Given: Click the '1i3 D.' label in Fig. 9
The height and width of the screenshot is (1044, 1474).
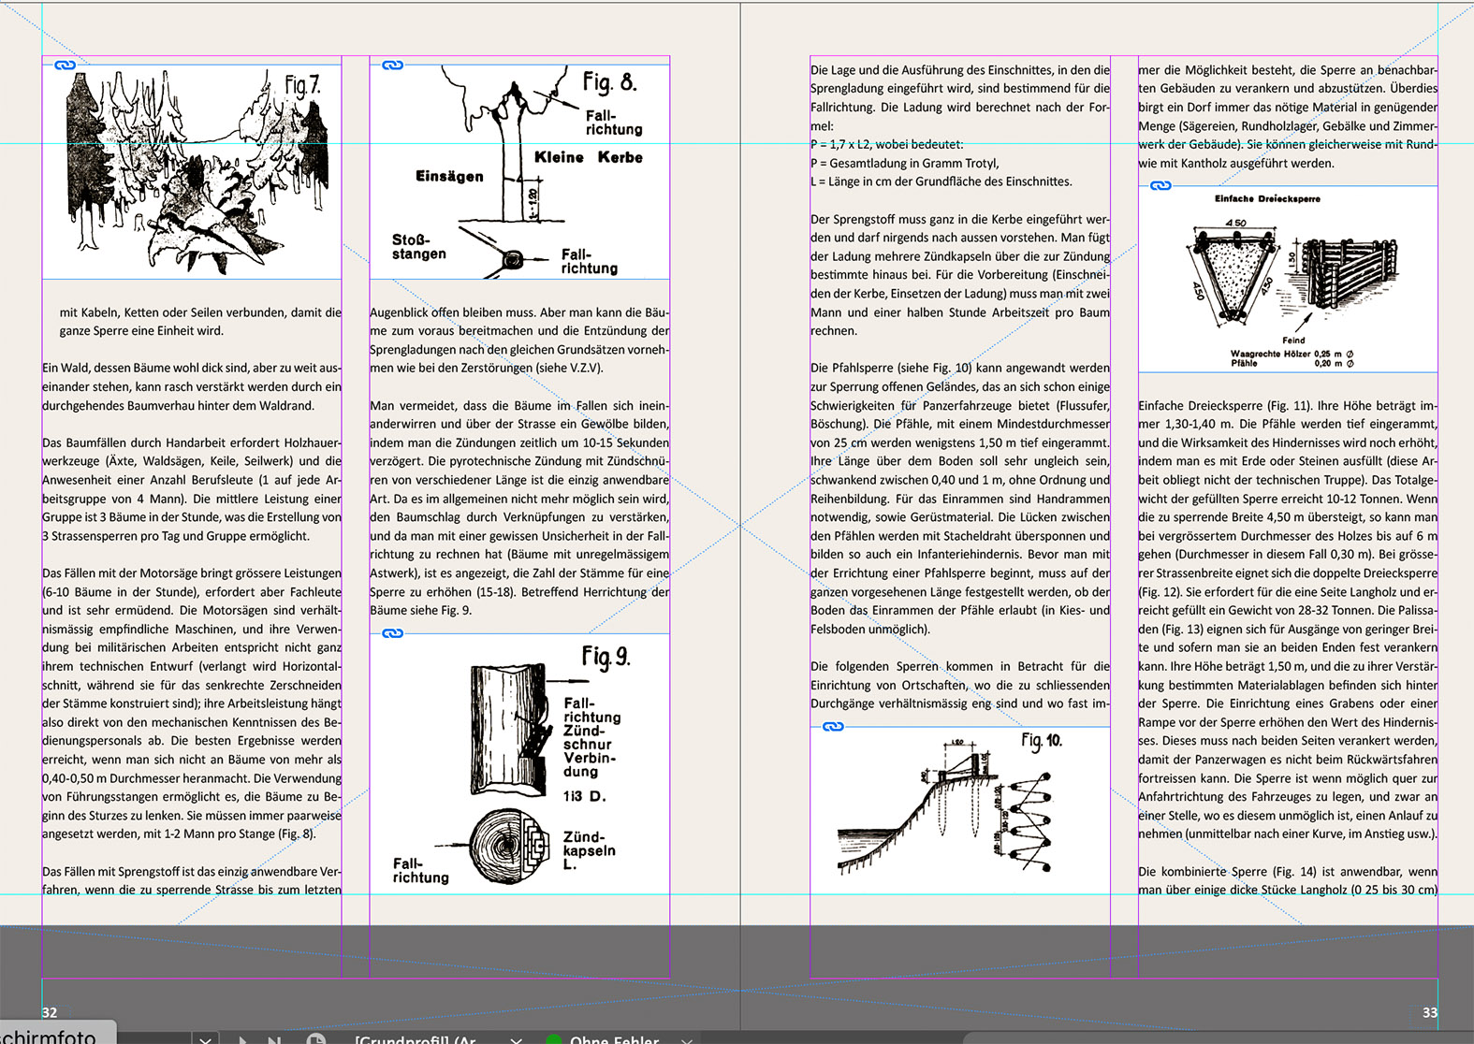Looking at the screenshot, I should coord(585,796).
